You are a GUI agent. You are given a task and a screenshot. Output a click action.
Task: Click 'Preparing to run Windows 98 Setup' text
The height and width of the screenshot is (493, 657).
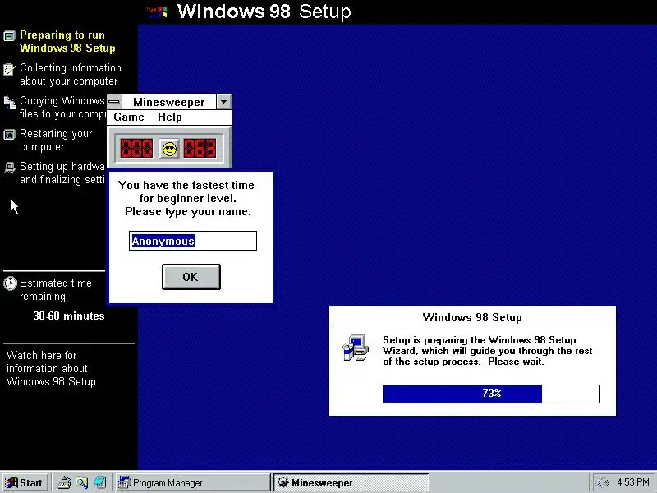click(x=67, y=42)
